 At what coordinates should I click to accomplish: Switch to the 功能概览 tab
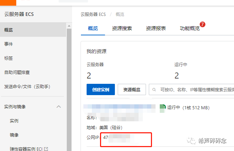click(x=190, y=28)
